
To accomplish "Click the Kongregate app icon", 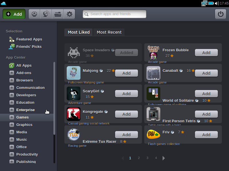I will [73, 114].
